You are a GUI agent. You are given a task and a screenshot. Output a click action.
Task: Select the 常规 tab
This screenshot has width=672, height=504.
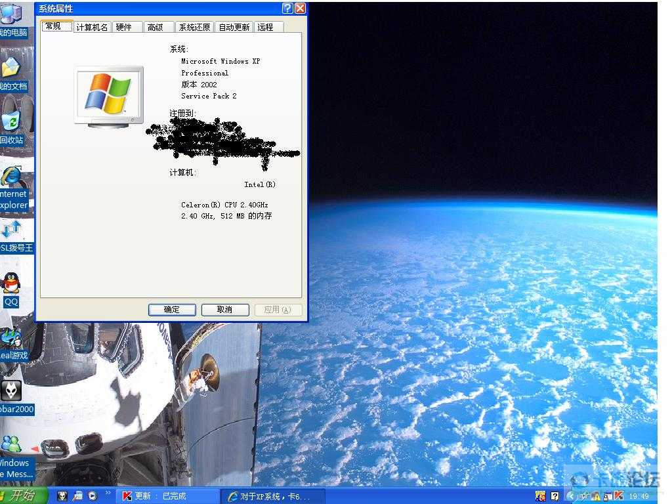pos(57,26)
